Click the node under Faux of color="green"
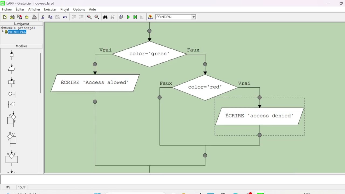 click(205, 64)
